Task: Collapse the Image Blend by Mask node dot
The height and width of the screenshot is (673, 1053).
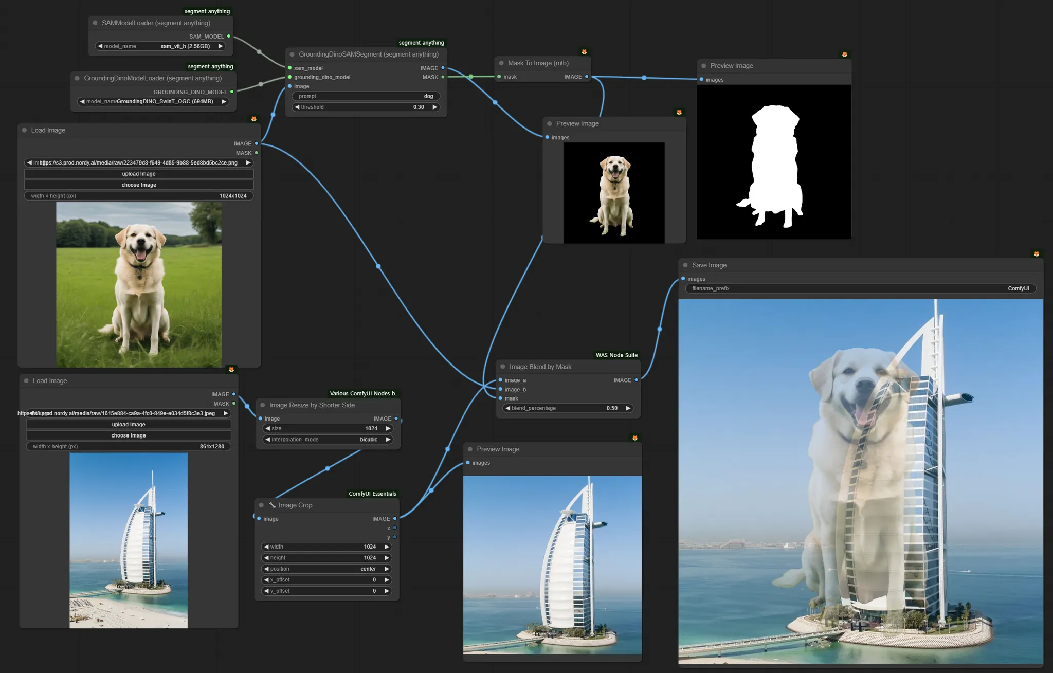Action: (x=503, y=367)
